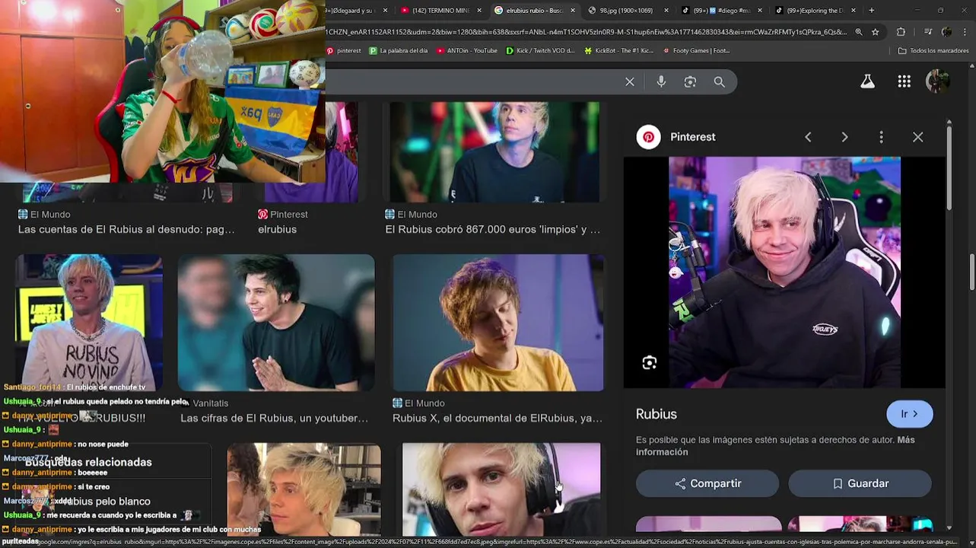The height and width of the screenshot is (548, 976).
Task: Close the 98.jpg tab
Action: [666, 11]
